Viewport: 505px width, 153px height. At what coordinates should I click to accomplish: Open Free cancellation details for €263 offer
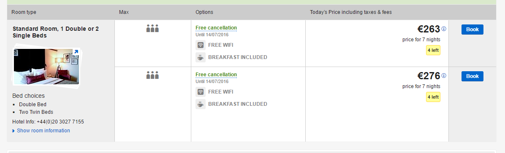point(216,28)
